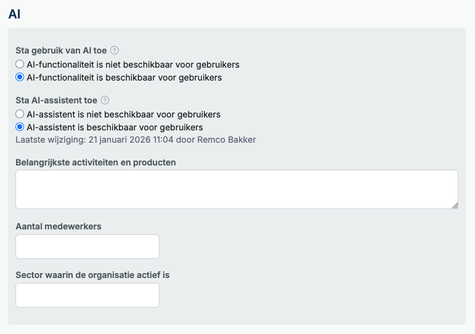The width and height of the screenshot is (475, 334).
Task: Click the 'Aantal medewerkers' label text
Action: pyautogui.click(x=59, y=226)
